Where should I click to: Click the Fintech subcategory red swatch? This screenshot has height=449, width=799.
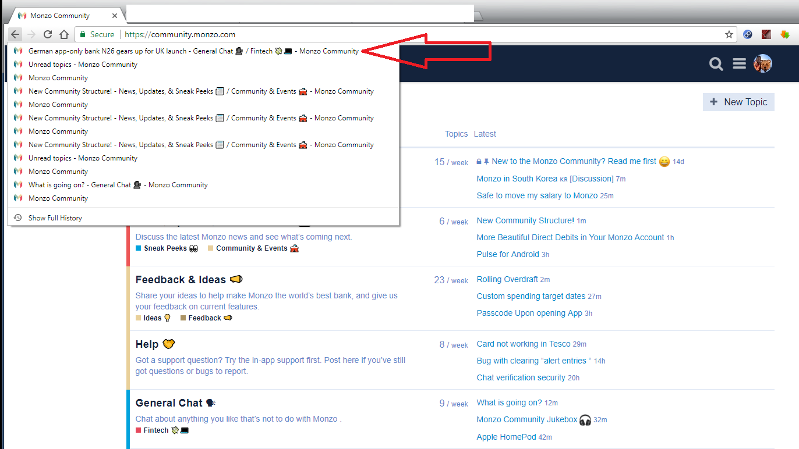[139, 430]
